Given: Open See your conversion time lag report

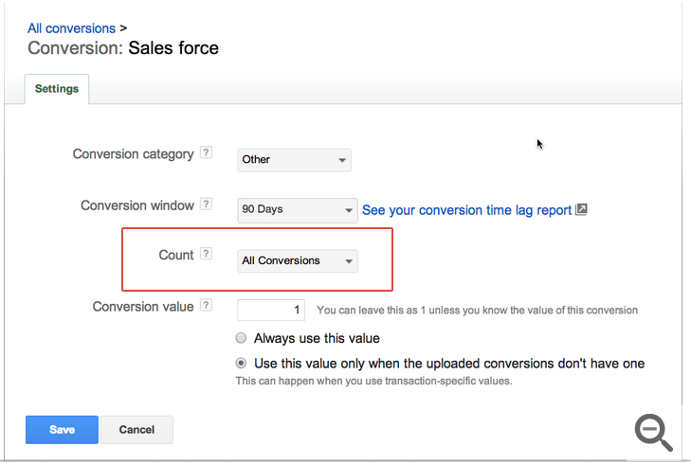Looking at the screenshot, I should 466,210.
